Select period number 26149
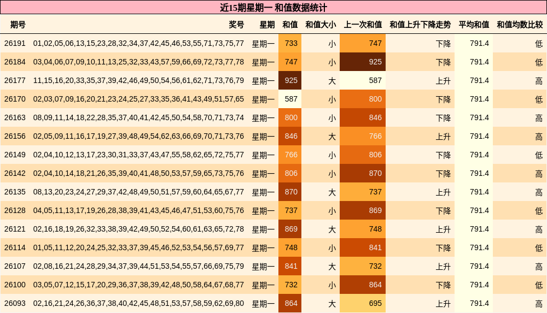This screenshot has width=547, height=313. (x=15, y=155)
